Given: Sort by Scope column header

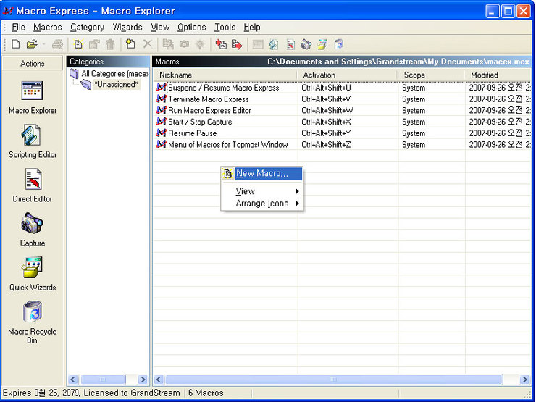Looking at the screenshot, I should (431, 75).
